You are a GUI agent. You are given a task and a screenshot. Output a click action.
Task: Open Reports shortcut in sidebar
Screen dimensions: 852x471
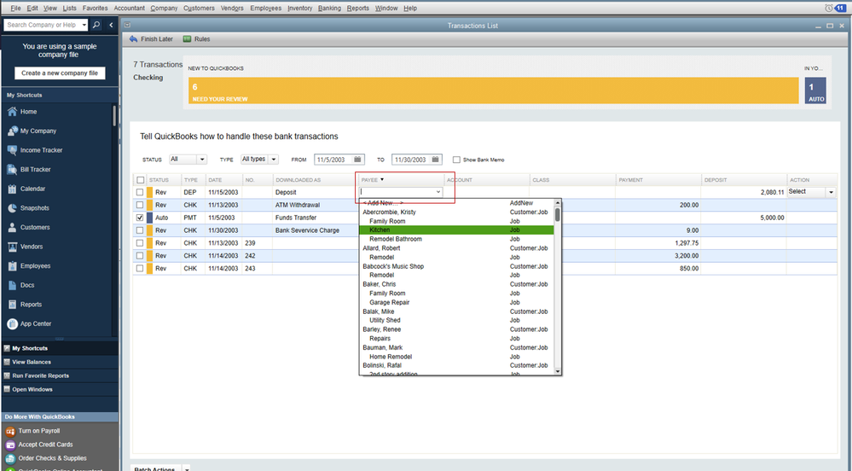pos(31,305)
